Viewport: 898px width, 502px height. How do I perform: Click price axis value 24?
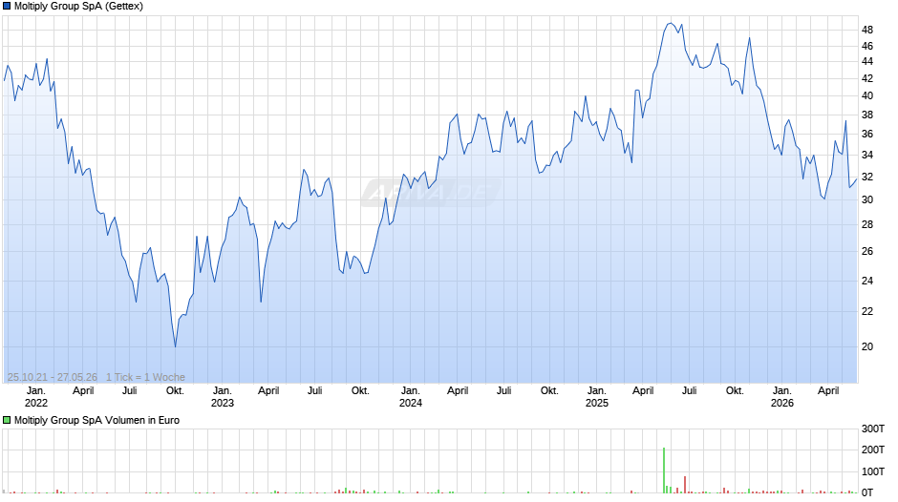click(867, 281)
